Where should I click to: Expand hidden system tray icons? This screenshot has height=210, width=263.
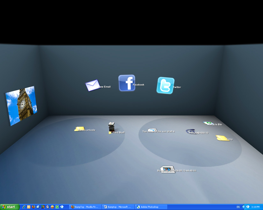pos(244,207)
